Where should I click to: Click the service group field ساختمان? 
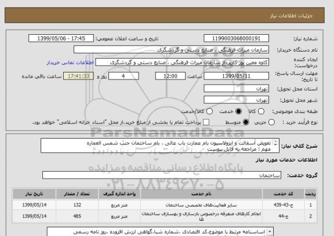(x=162, y=175)
